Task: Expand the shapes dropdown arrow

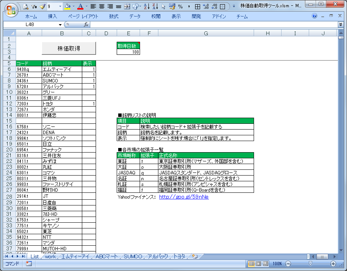Action: point(140,7)
